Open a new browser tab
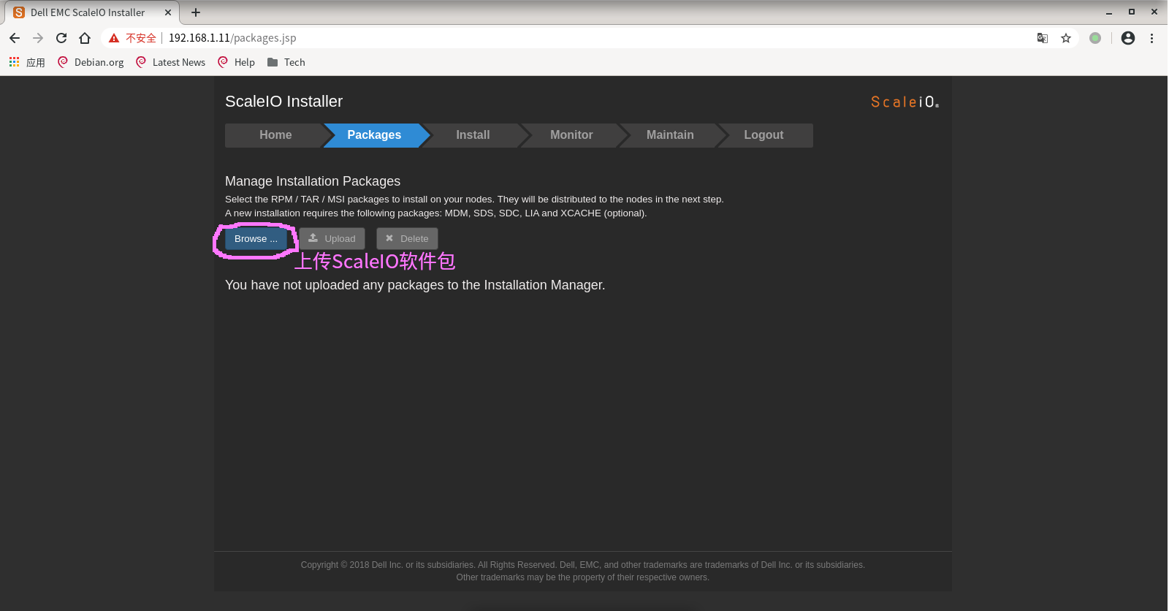The image size is (1169, 611). (196, 12)
